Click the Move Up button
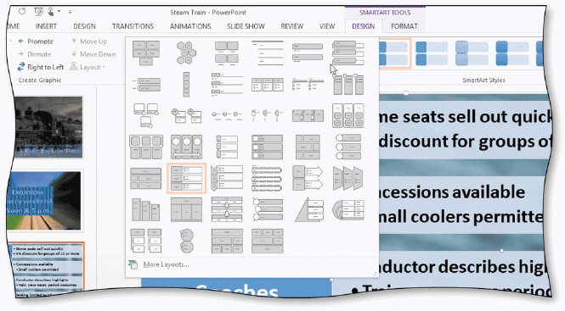 [89, 42]
